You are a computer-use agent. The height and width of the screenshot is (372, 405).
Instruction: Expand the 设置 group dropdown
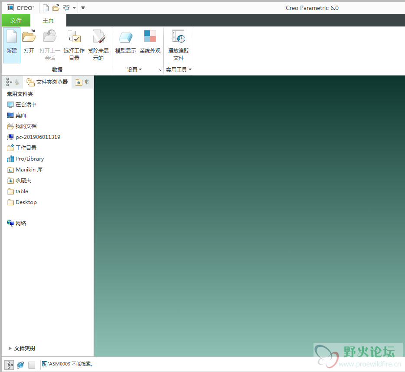[x=134, y=69]
